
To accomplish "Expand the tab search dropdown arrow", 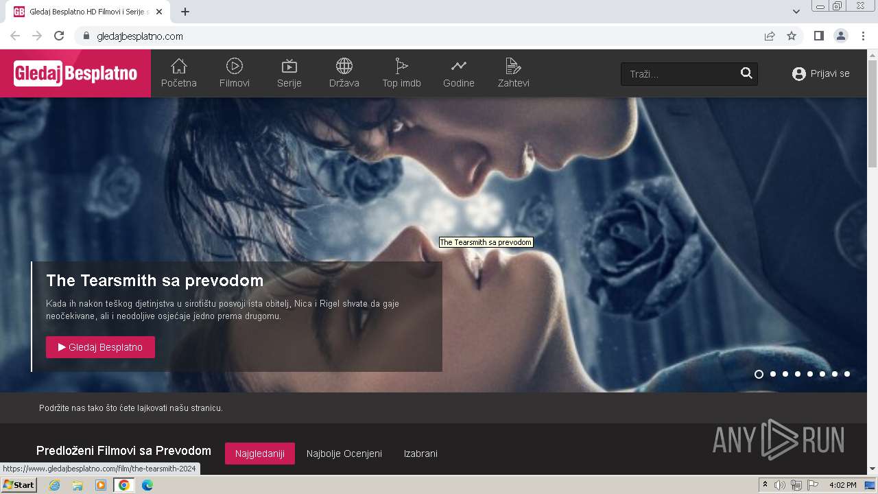I will pyautogui.click(x=796, y=12).
